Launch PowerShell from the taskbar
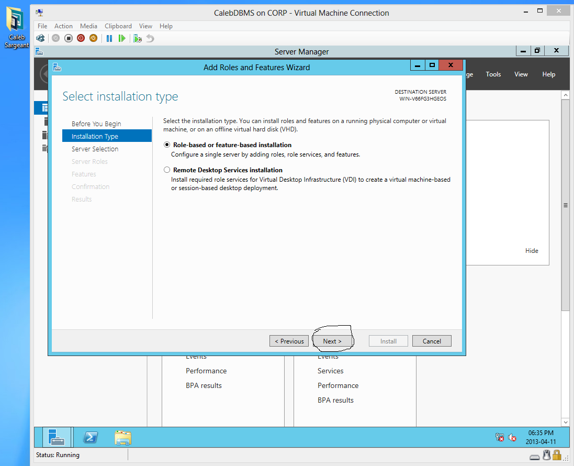 (x=91, y=437)
